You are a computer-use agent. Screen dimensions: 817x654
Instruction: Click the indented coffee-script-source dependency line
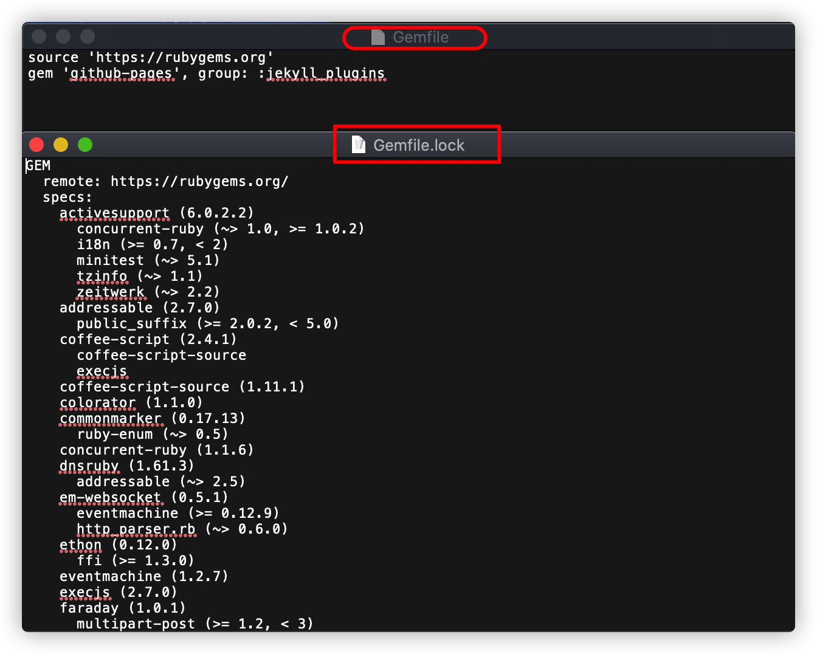click(162, 356)
